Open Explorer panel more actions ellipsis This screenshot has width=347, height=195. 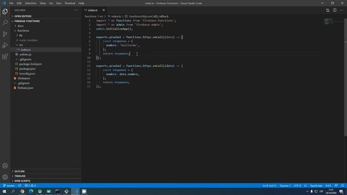click(76, 10)
